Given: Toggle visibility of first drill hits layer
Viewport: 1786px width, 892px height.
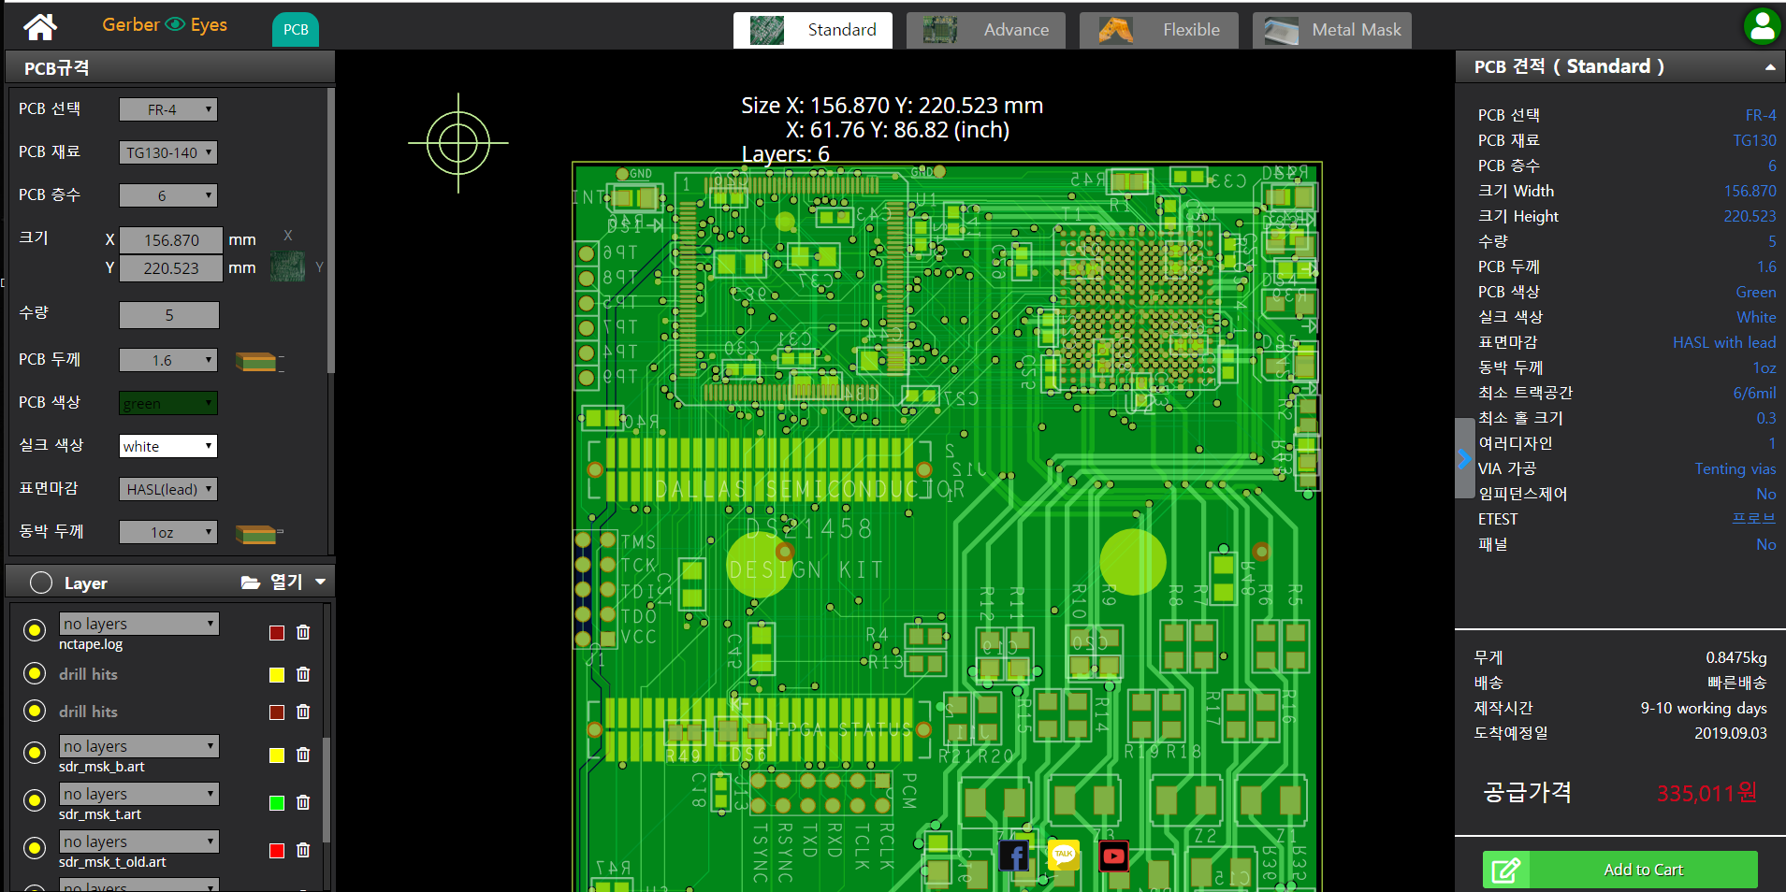Looking at the screenshot, I should (35, 673).
